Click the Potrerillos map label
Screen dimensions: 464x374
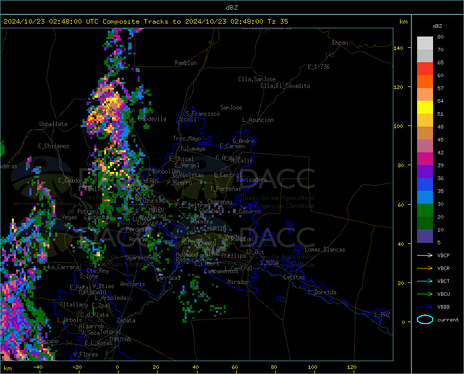94,211
